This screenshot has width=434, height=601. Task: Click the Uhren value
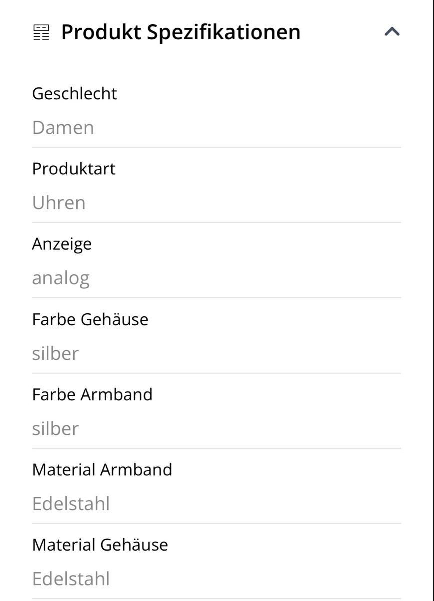coord(59,203)
